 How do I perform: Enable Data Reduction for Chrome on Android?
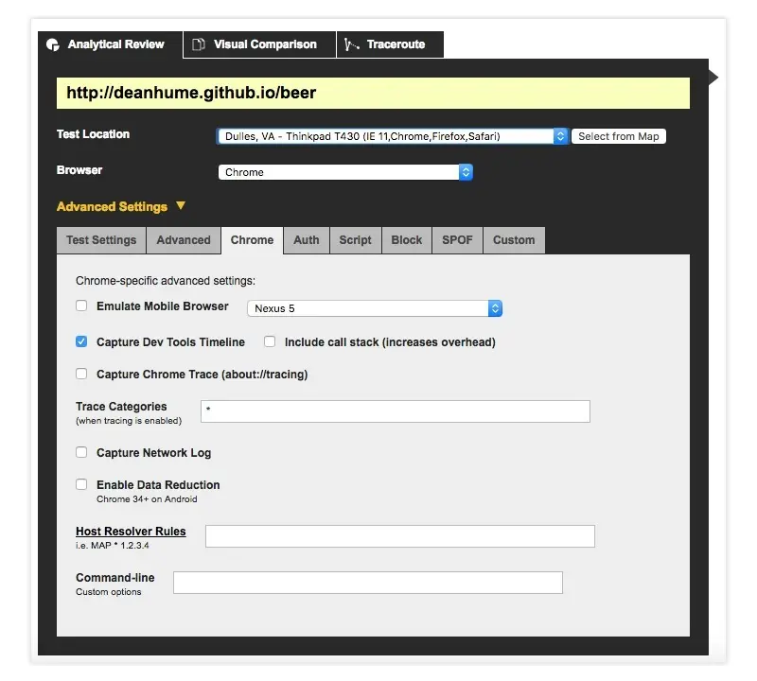click(81, 485)
